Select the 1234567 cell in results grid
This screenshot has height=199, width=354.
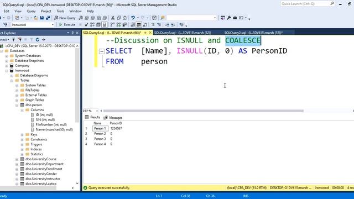[116, 128]
